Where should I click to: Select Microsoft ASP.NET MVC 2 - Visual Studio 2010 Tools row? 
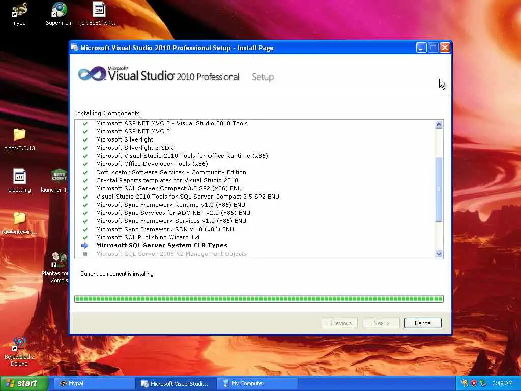pos(172,123)
